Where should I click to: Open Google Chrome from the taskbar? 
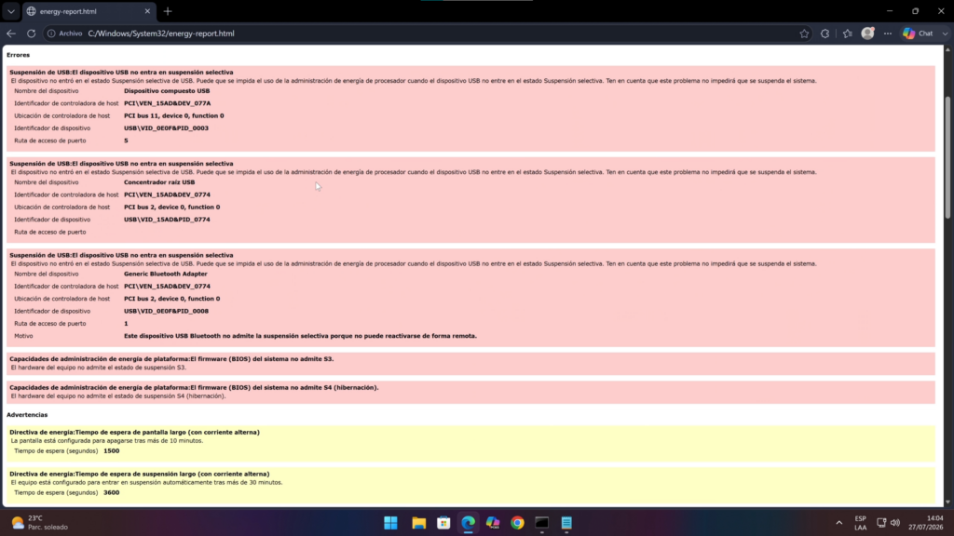(x=517, y=523)
